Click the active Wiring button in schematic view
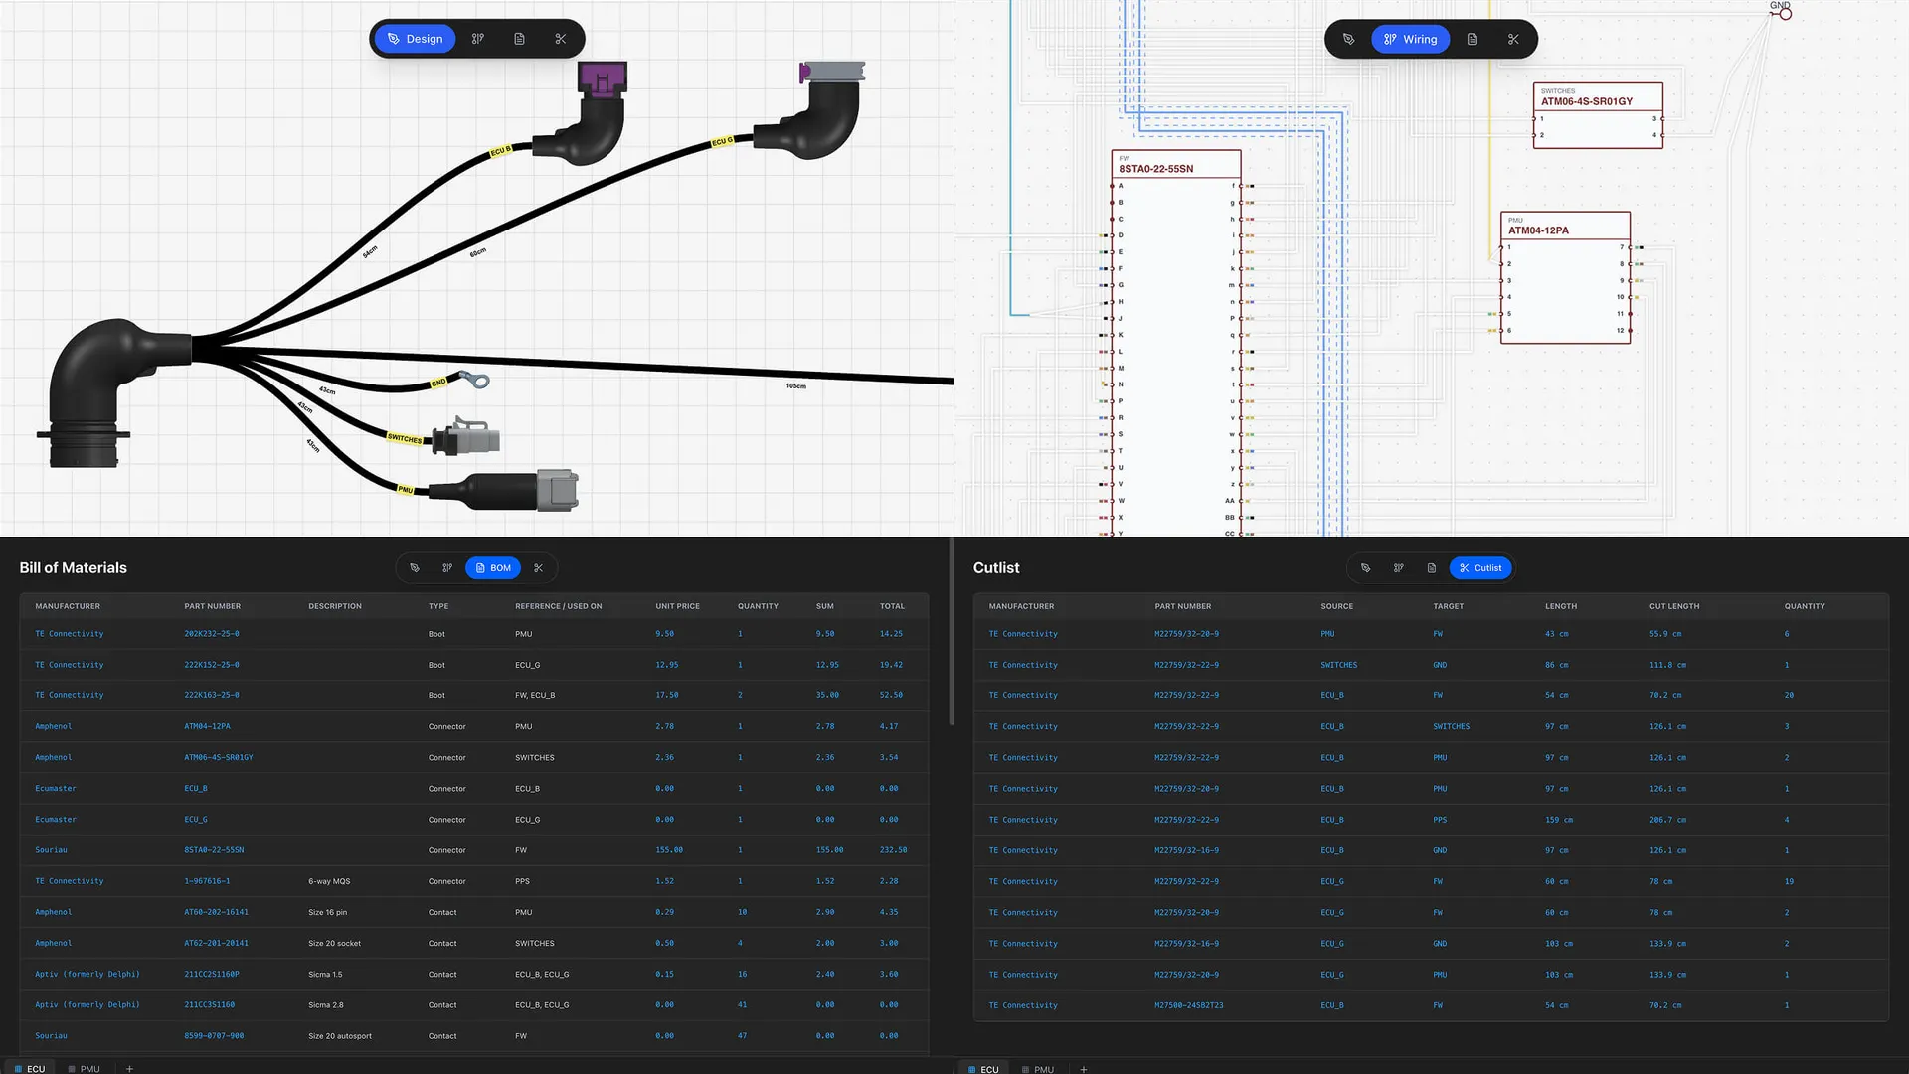Viewport: 1909px width, 1074px height. 1411,39
